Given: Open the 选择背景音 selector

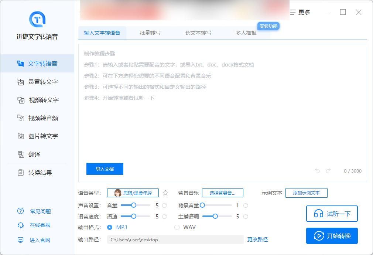Looking at the screenshot, I should click(222, 193).
